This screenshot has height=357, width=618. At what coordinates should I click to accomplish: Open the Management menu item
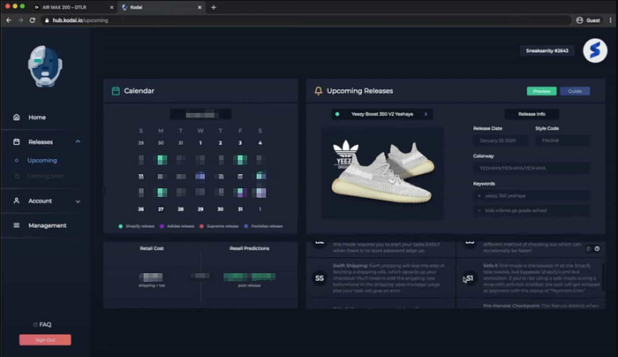[x=48, y=225]
